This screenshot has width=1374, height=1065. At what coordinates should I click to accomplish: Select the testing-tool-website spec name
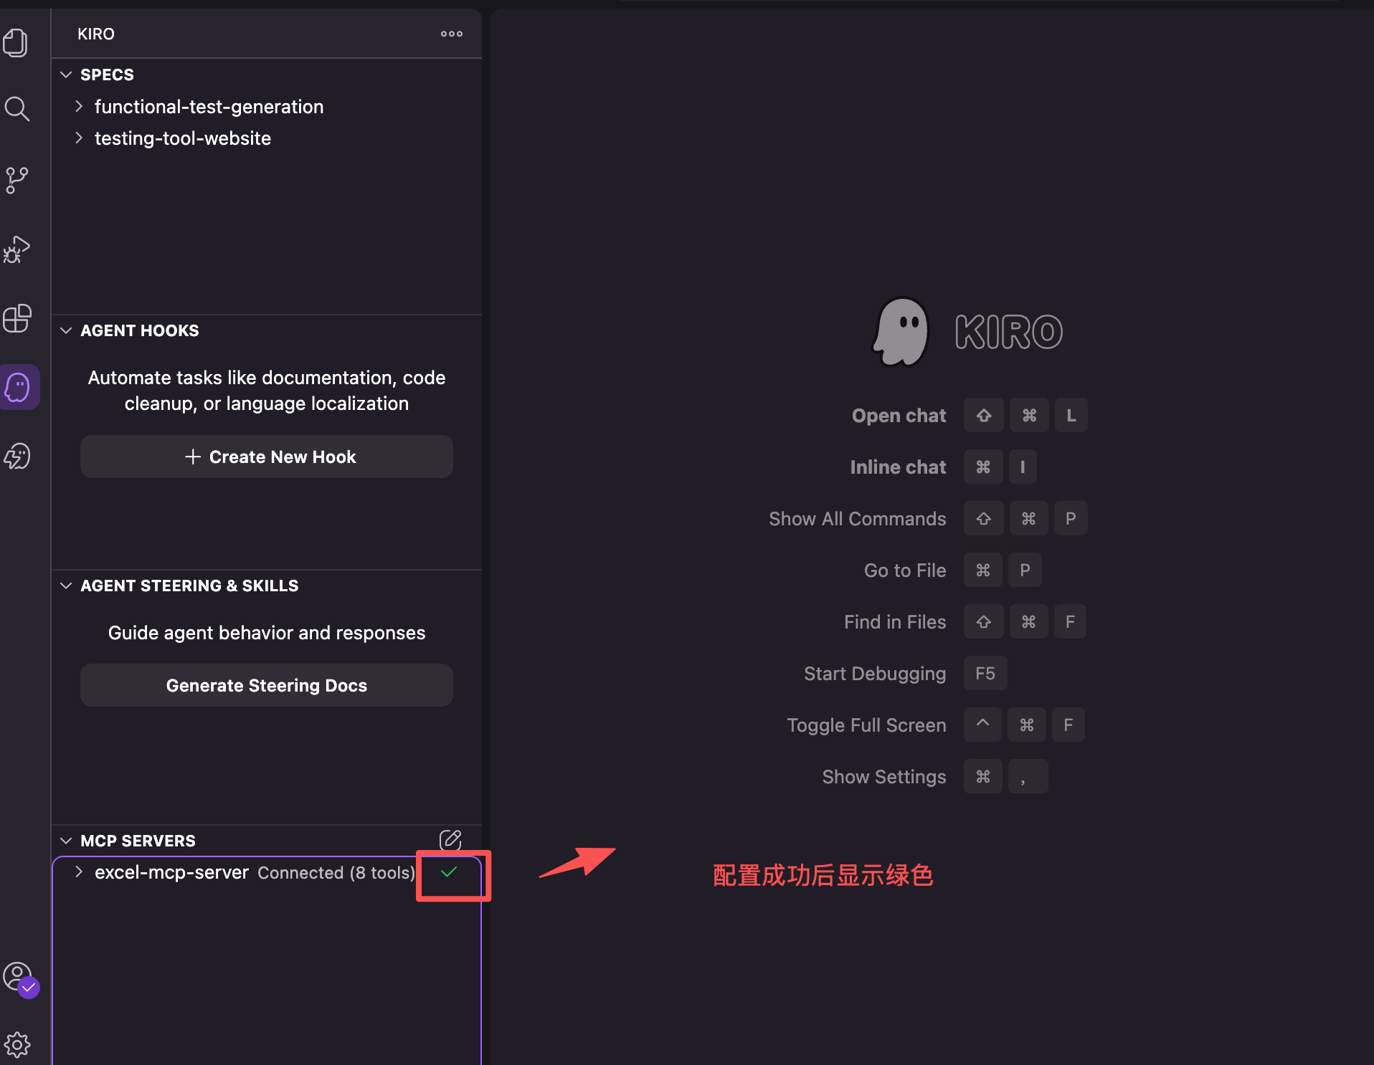183,138
